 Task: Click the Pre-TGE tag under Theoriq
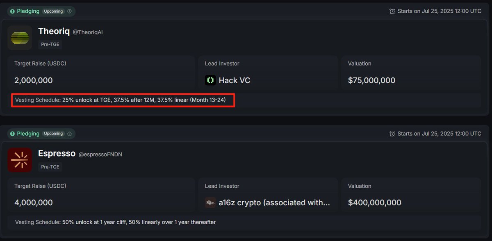point(50,45)
